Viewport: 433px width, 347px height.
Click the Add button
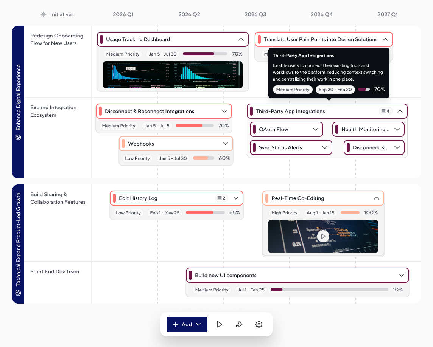(x=187, y=324)
